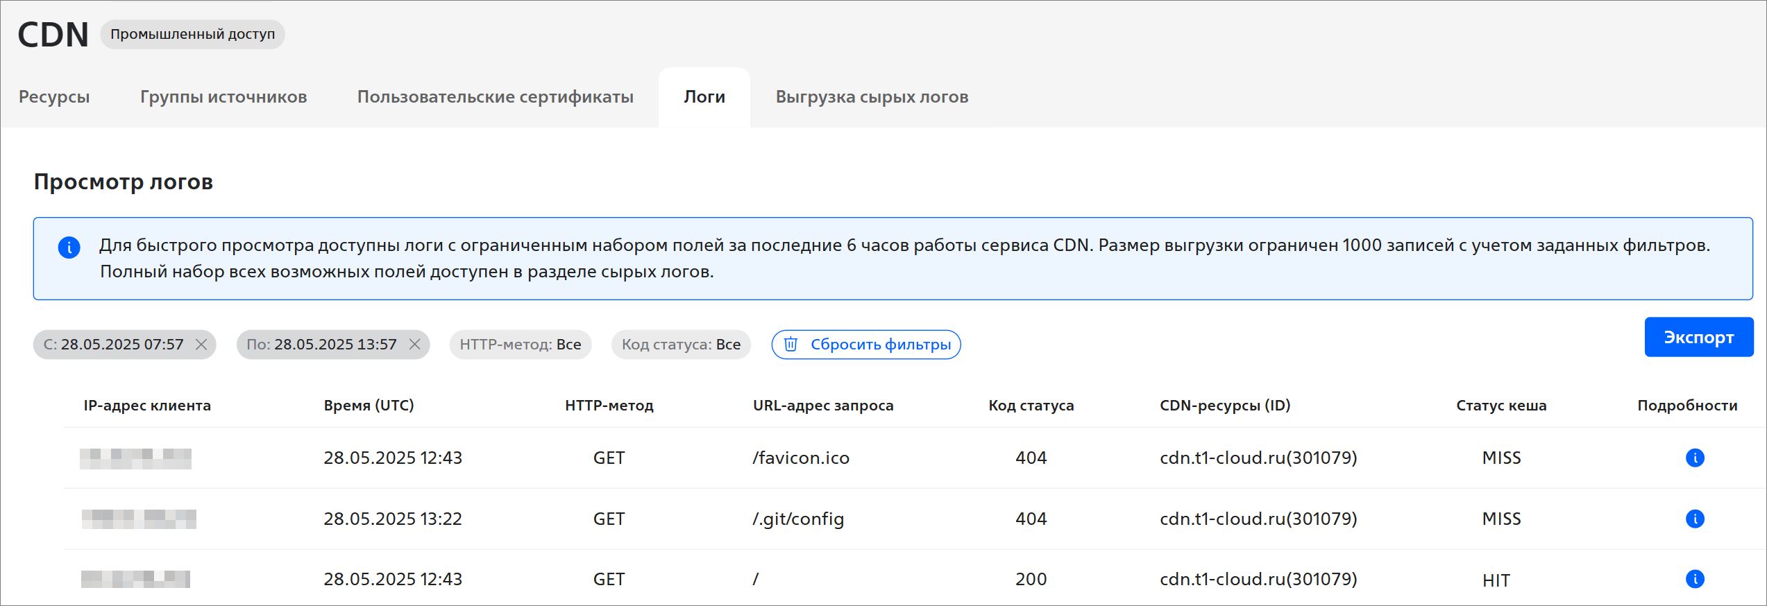
Task: Click status code 200 cell
Action: pyautogui.click(x=1031, y=579)
